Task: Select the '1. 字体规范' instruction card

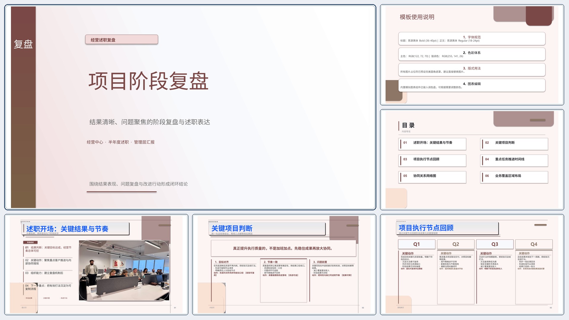Action: (x=472, y=39)
